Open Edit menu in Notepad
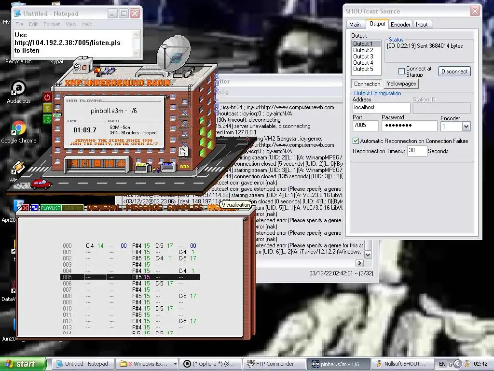This screenshot has height=371, width=494. pos(33,24)
